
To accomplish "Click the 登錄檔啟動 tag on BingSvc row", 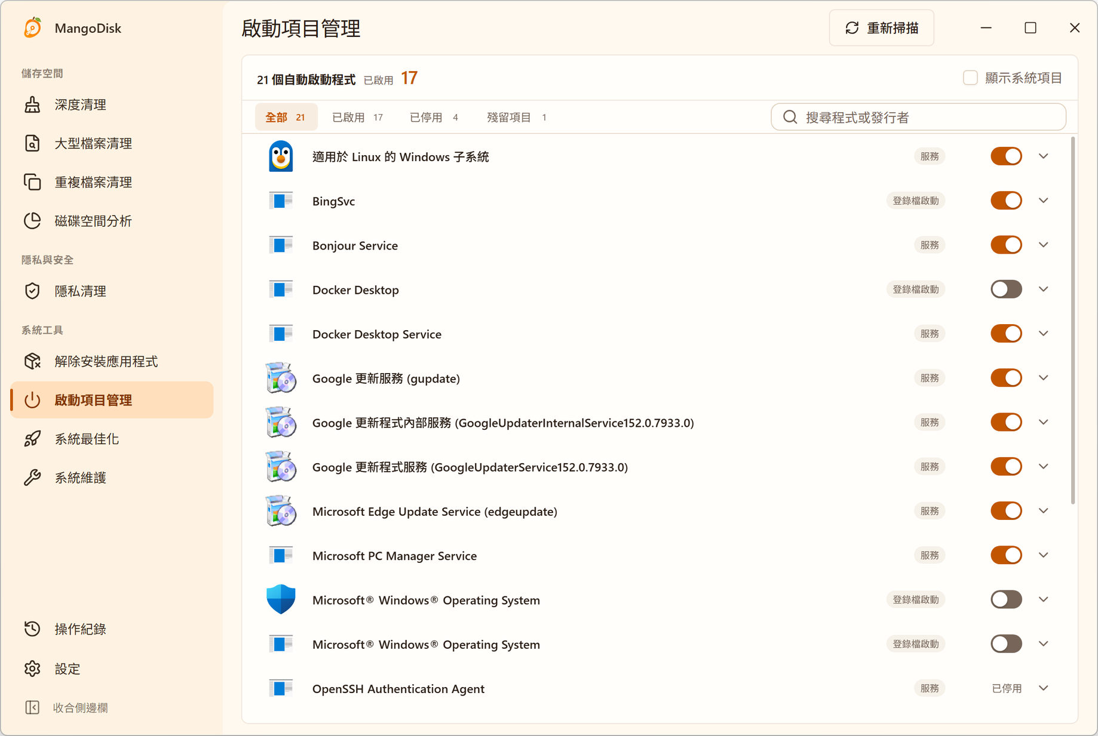I will tap(916, 201).
